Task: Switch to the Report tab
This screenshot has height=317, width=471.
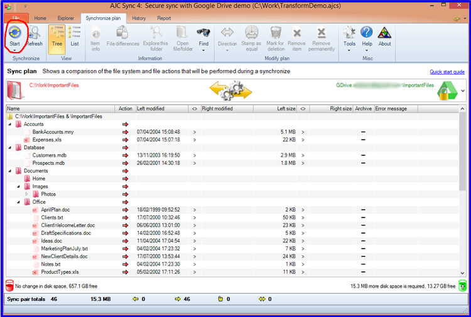Action: click(x=164, y=18)
